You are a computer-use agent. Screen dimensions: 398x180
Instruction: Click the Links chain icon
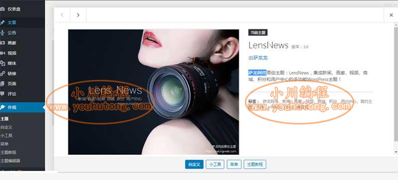pyautogui.click(x=2, y=73)
